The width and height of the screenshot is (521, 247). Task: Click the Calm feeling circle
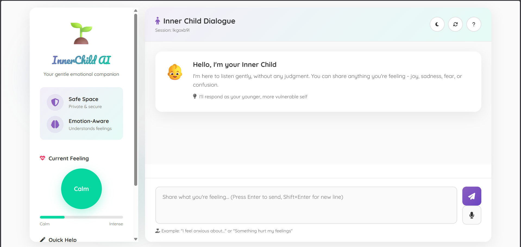[81, 189]
